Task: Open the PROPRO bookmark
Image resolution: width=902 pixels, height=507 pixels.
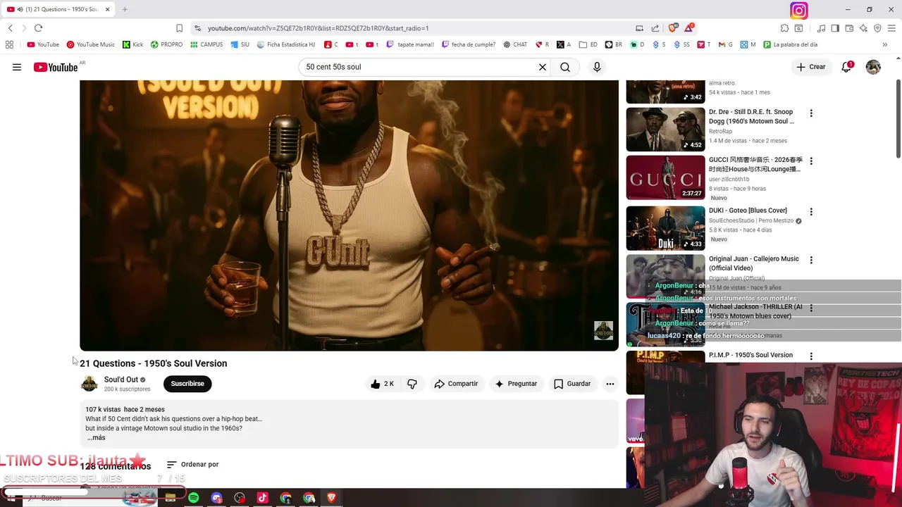Action: (x=166, y=44)
